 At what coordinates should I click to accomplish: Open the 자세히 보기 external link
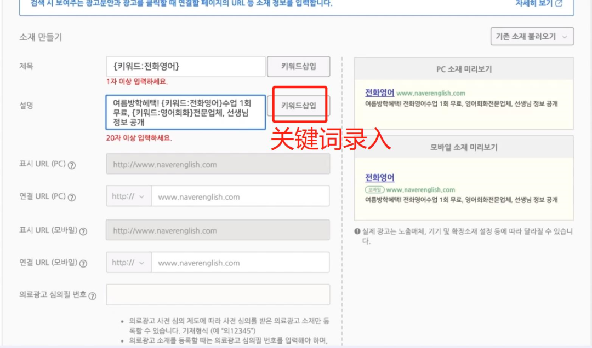539,3
